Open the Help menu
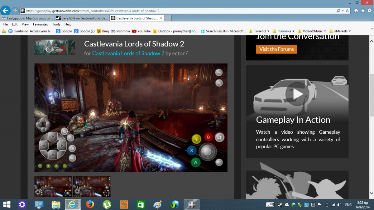This screenshot has width=374, height=210. pos(68,24)
